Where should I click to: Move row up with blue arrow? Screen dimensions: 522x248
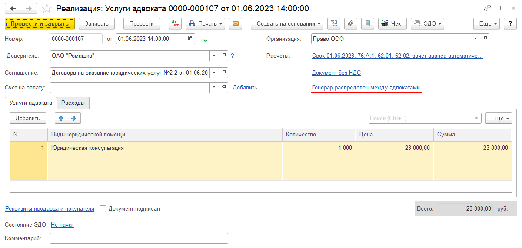click(x=61, y=118)
